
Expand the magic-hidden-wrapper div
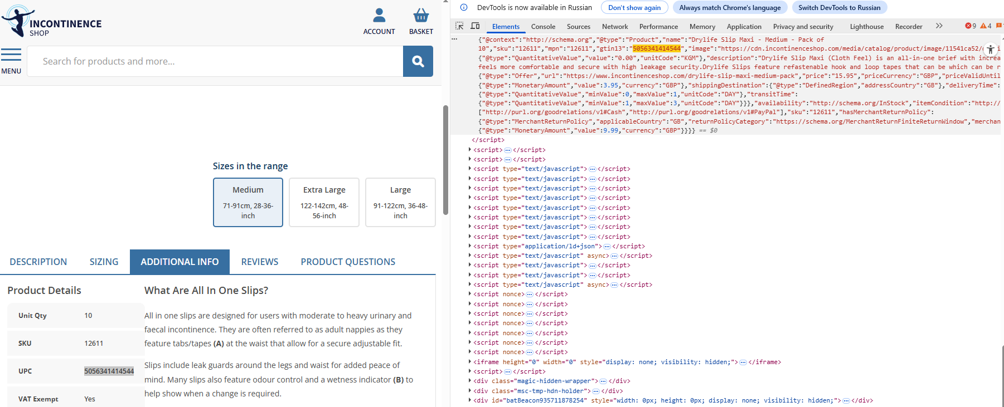470,381
